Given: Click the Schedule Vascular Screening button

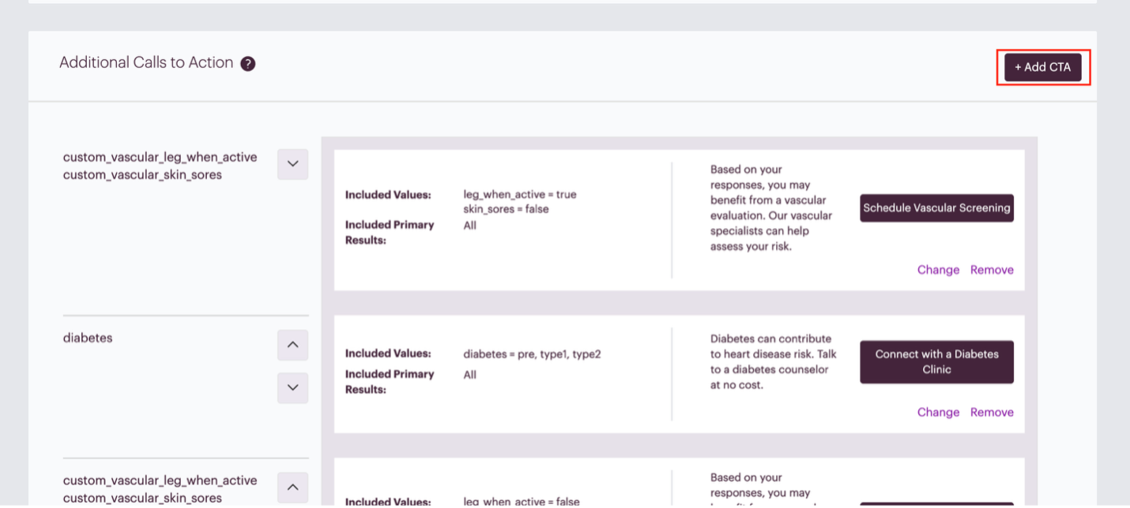Looking at the screenshot, I should (936, 208).
